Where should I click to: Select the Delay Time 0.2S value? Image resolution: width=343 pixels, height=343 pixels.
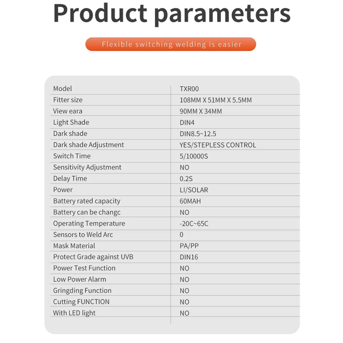click(186, 179)
